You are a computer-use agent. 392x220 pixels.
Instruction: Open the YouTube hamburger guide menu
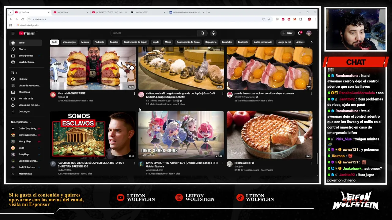coord(13,33)
